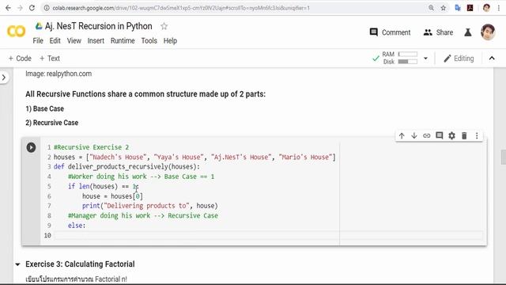Screen dimensions: 506x285
Task: Add a comment to the cell icon
Action: tap(440, 135)
